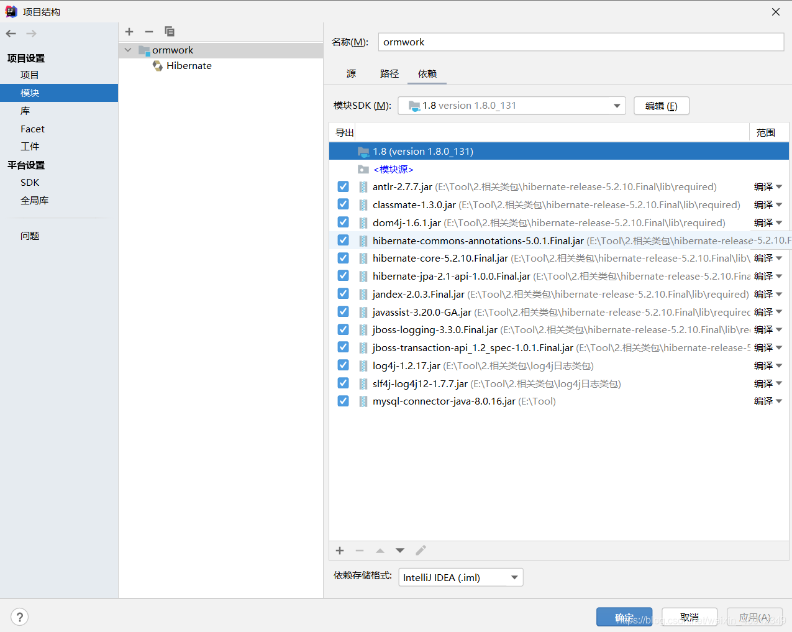Image resolution: width=792 pixels, height=632 pixels.
Task: Move dependency up arrow icon
Action: [x=380, y=551]
